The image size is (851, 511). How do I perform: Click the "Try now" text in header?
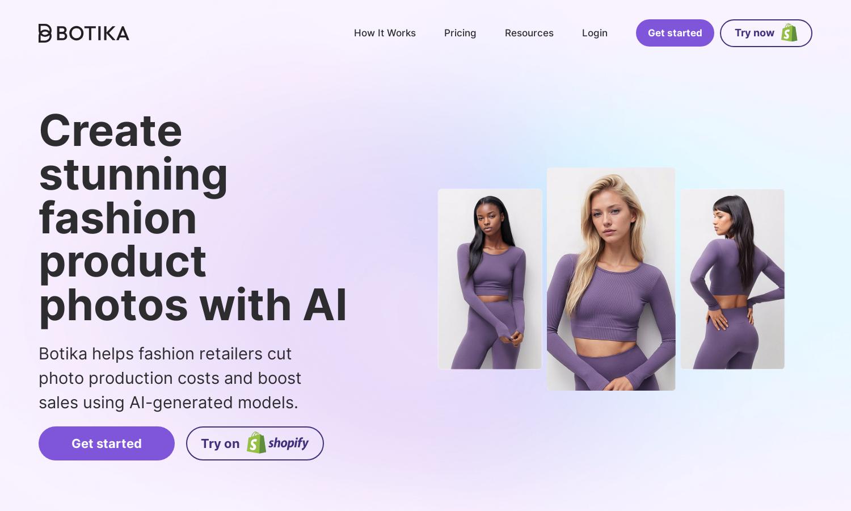point(755,33)
